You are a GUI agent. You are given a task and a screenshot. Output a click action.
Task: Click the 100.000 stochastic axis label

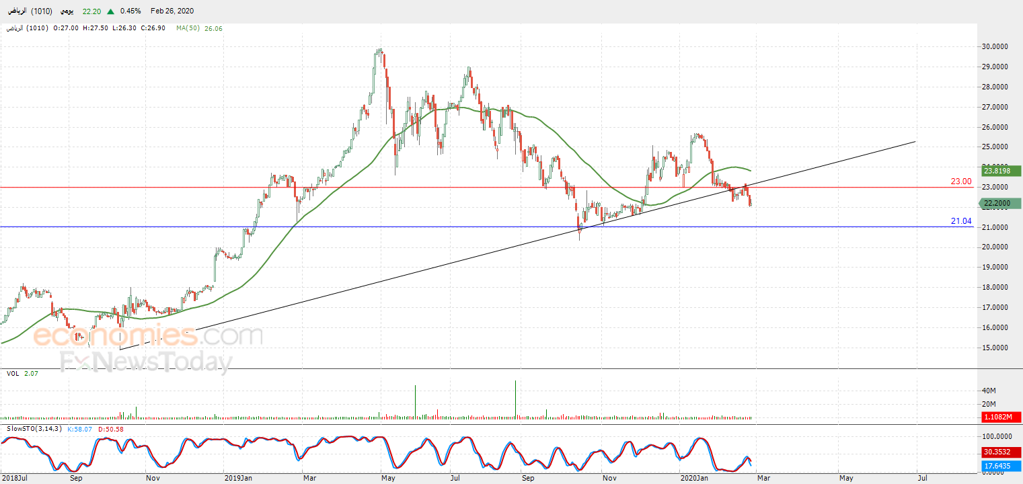click(996, 436)
